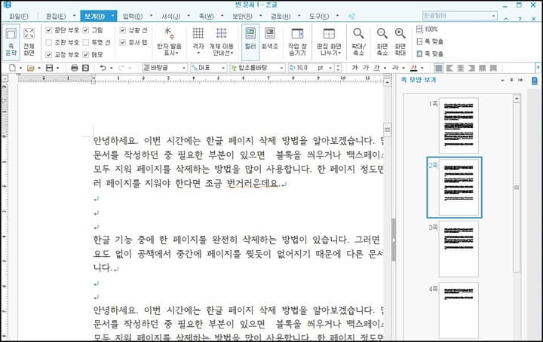Open 편집 화면 나누기 split screen
The height and width of the screenshot is (342, 543).
tap(329, 42)
